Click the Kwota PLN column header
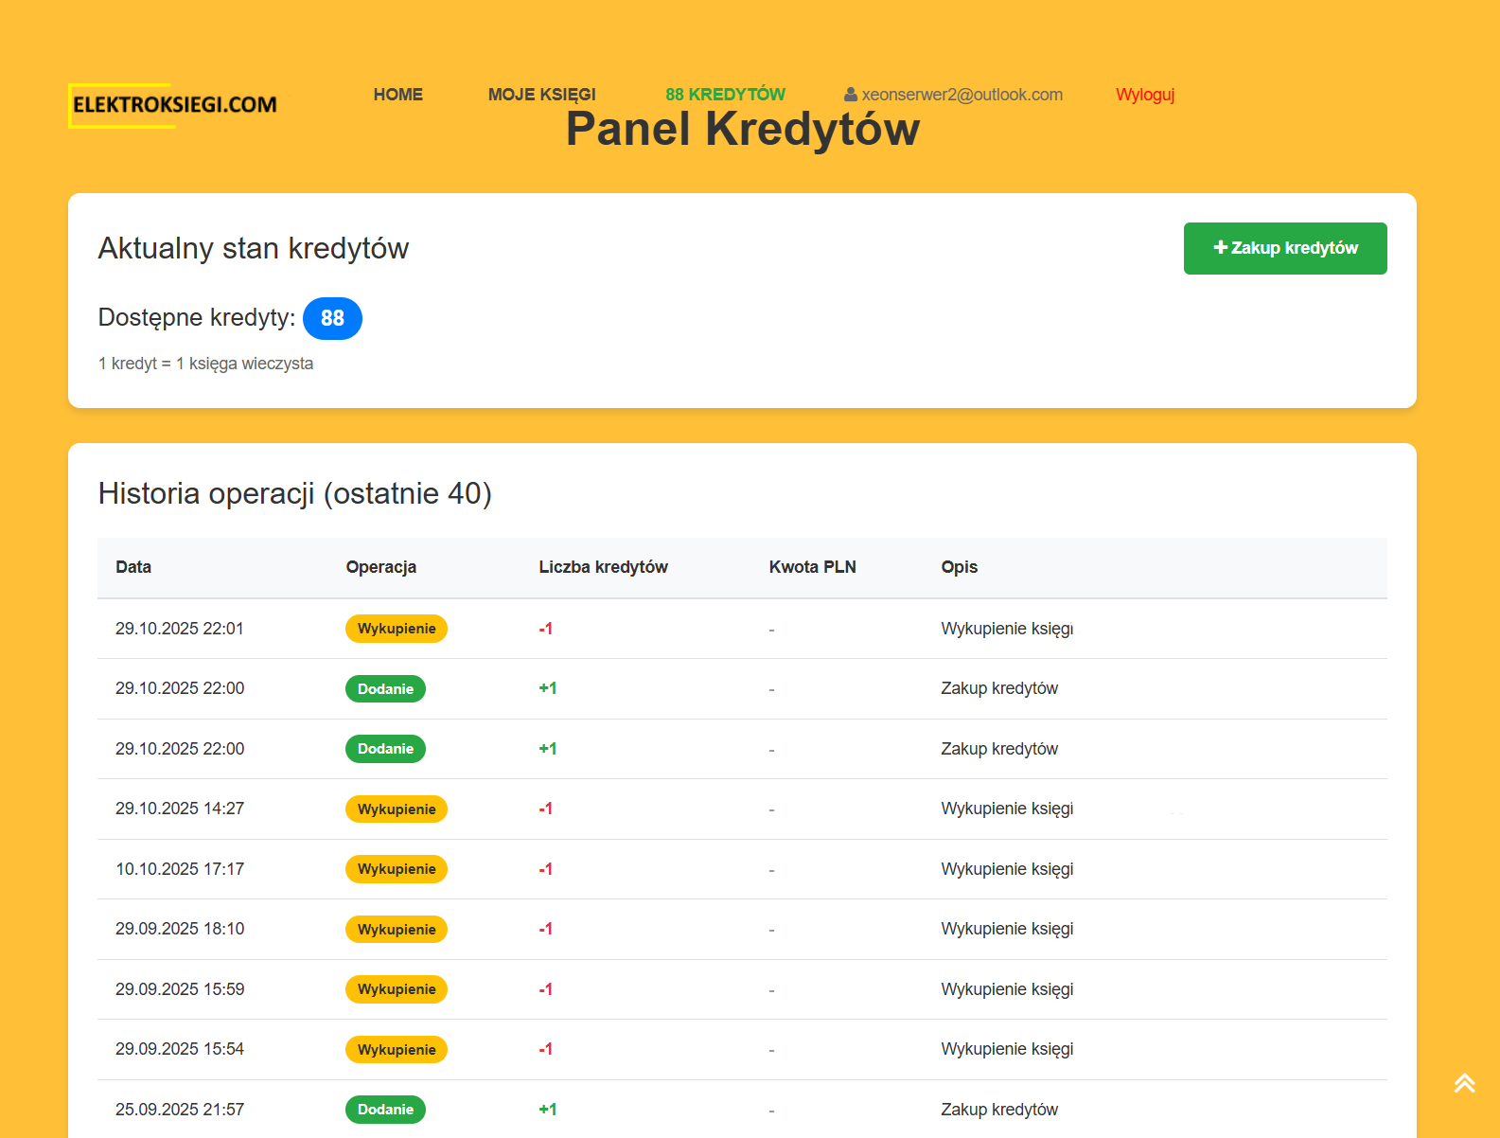1500x1138 pixels. [812, 567]
